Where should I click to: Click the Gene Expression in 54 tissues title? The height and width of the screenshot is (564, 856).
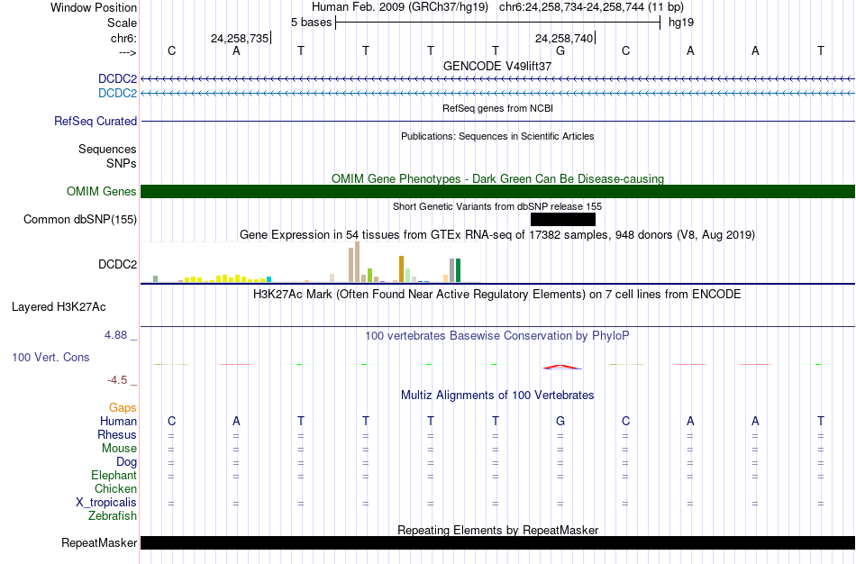[x=497, y=235]
